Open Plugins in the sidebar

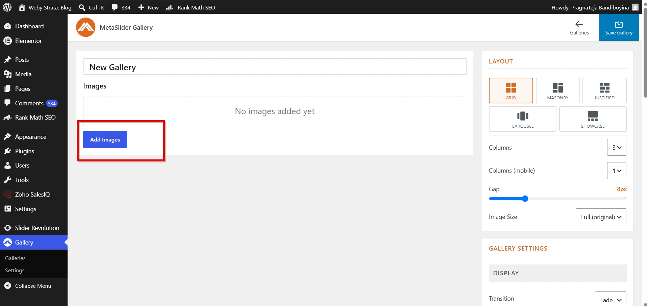pyautogui.click(x=34, y=151)
